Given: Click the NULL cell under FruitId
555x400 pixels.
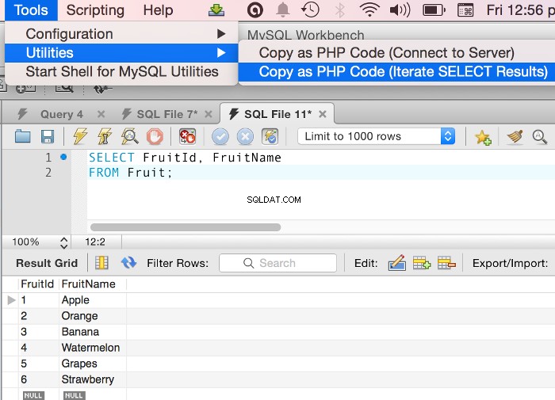Looking at the screenshot, I should pos(33,395).
